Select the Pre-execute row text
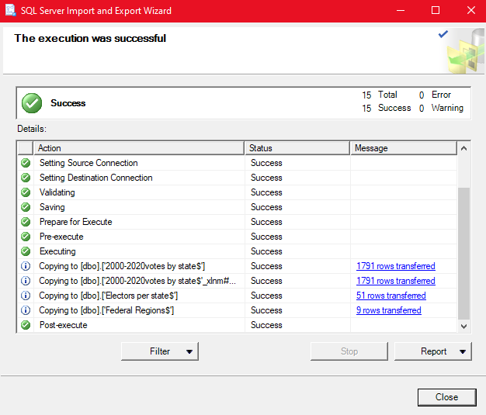486x415 pixels. 61,237
